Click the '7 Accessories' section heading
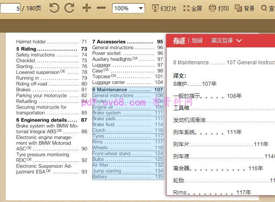The height and width of the screenshot is (202, 275). (x=109, y=42)
